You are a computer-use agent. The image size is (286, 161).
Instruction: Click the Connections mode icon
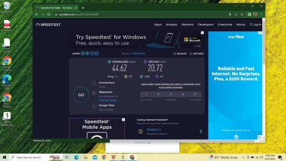pos(94,83)
